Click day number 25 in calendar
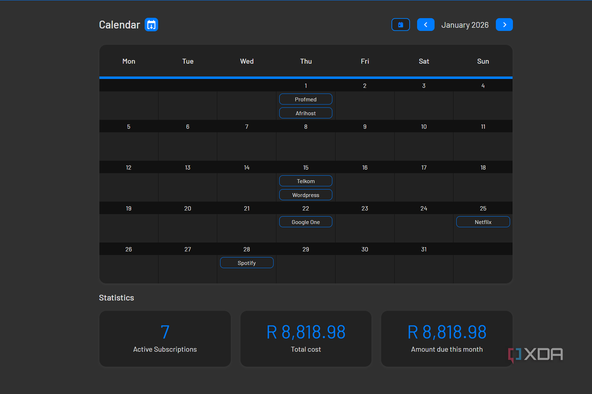 coord(483,208)
